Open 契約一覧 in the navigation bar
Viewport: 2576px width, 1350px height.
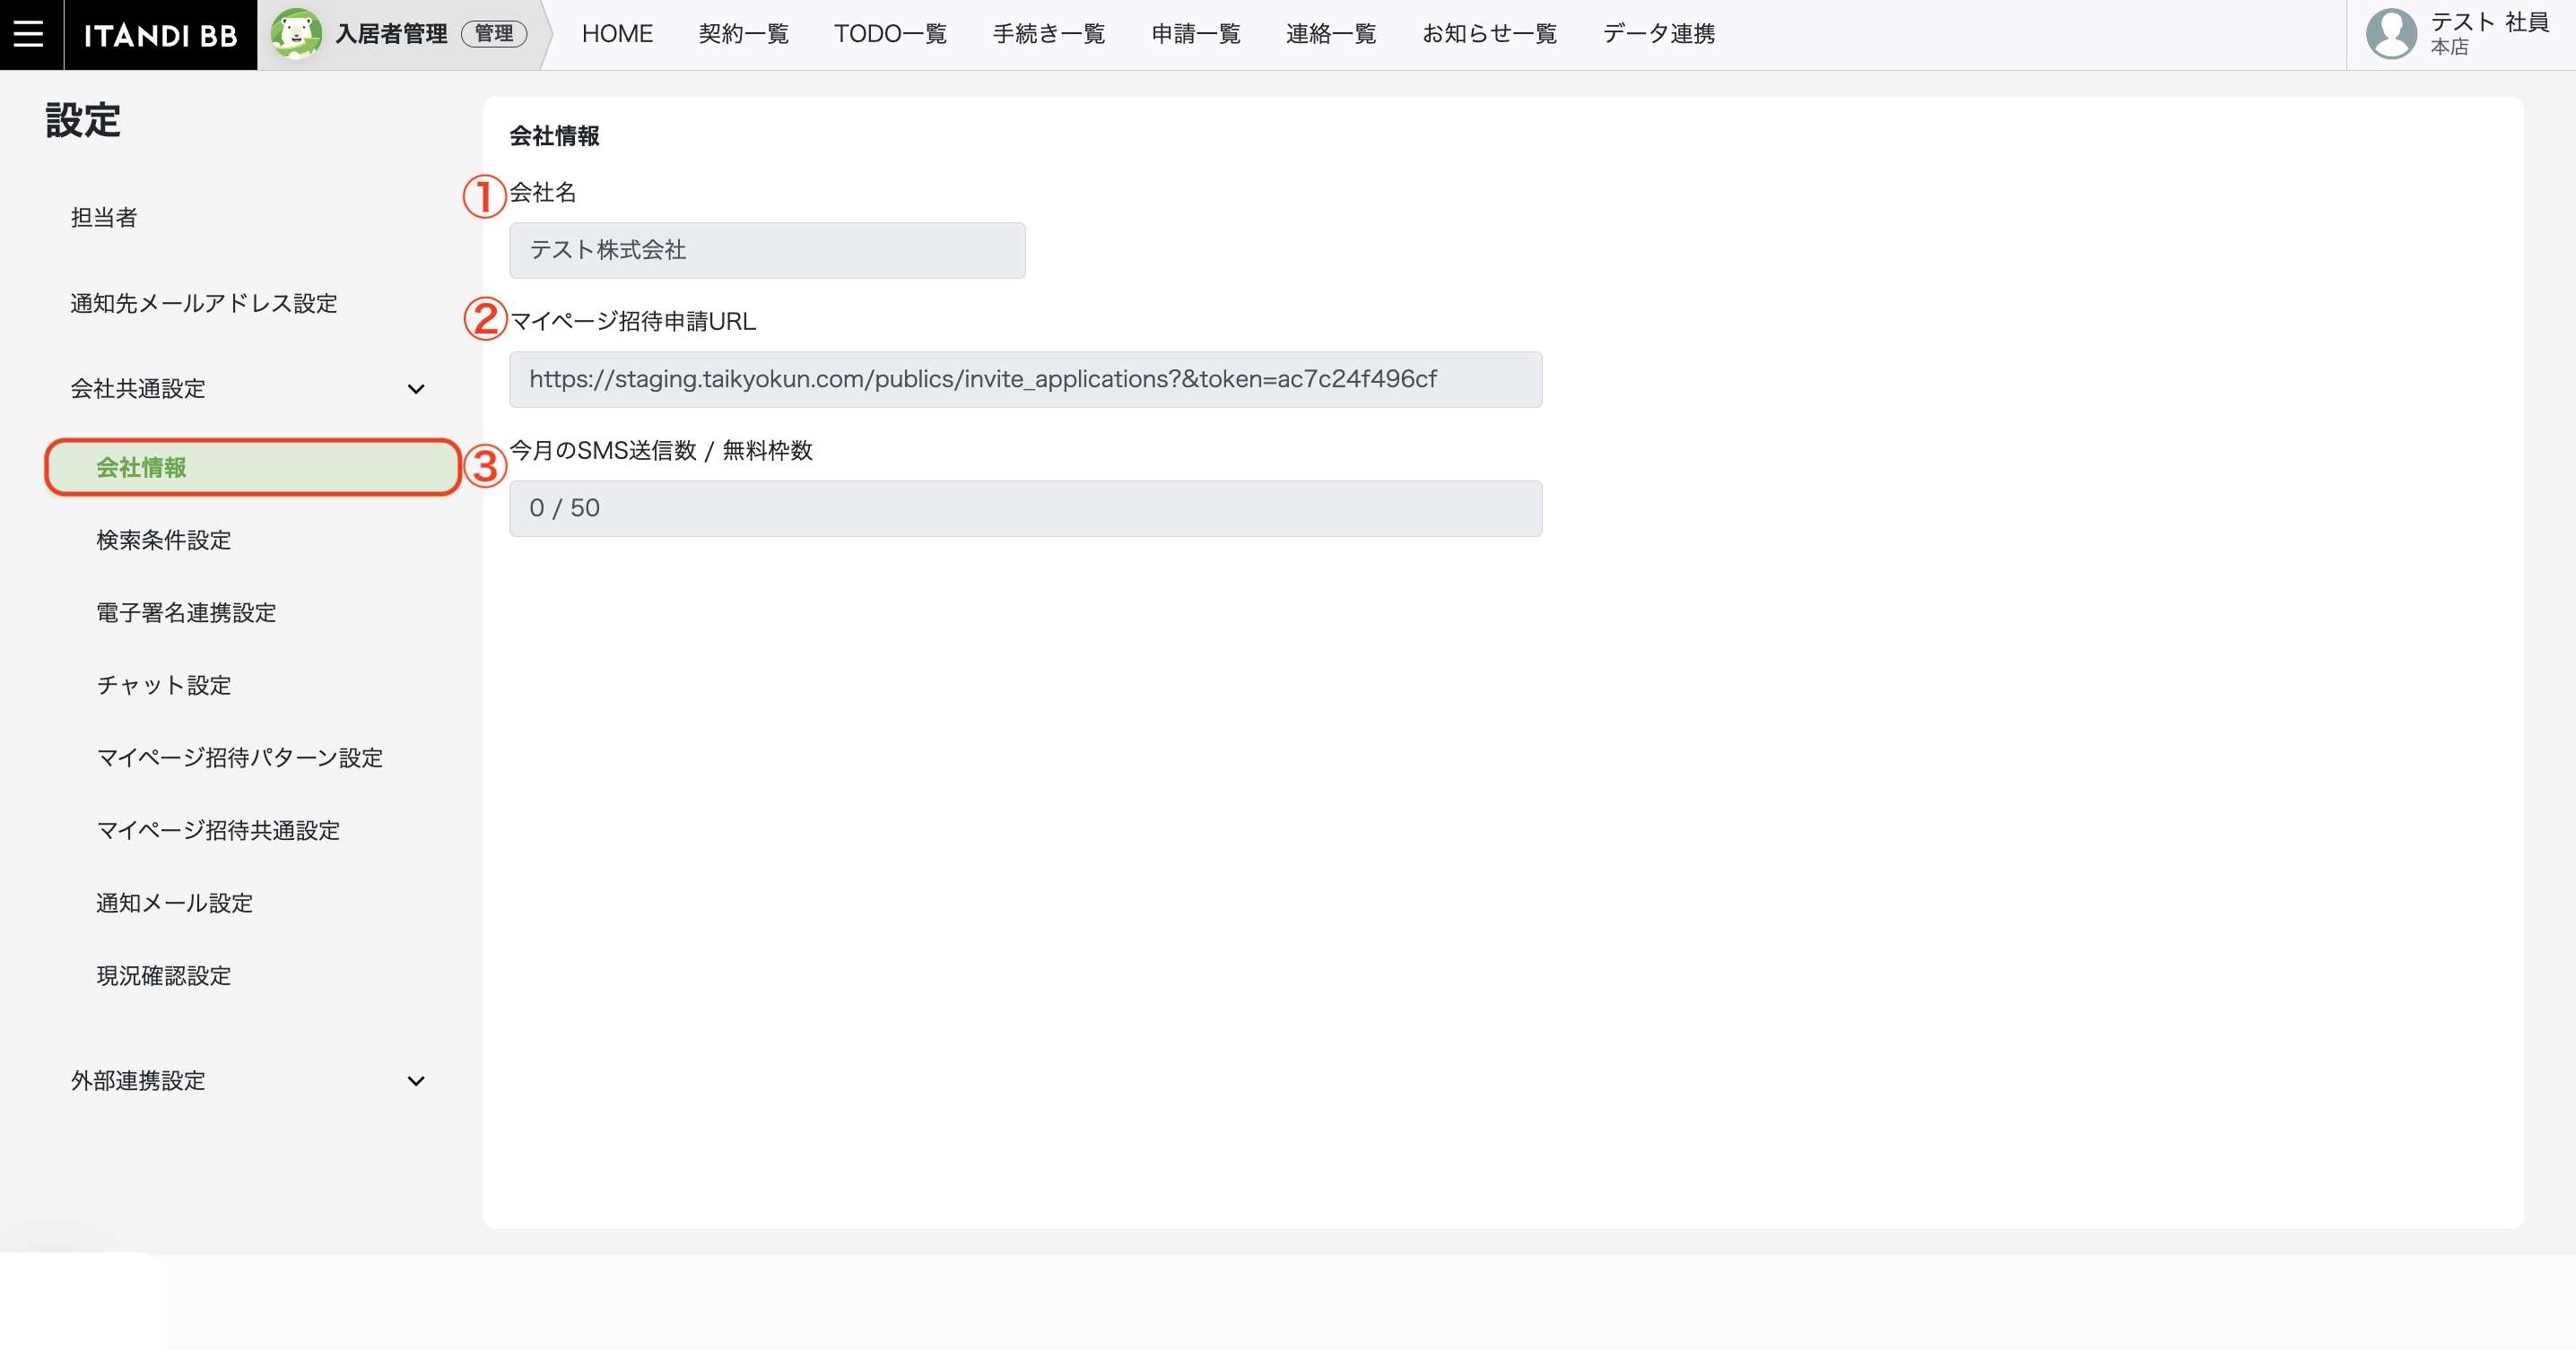(743, 34)
